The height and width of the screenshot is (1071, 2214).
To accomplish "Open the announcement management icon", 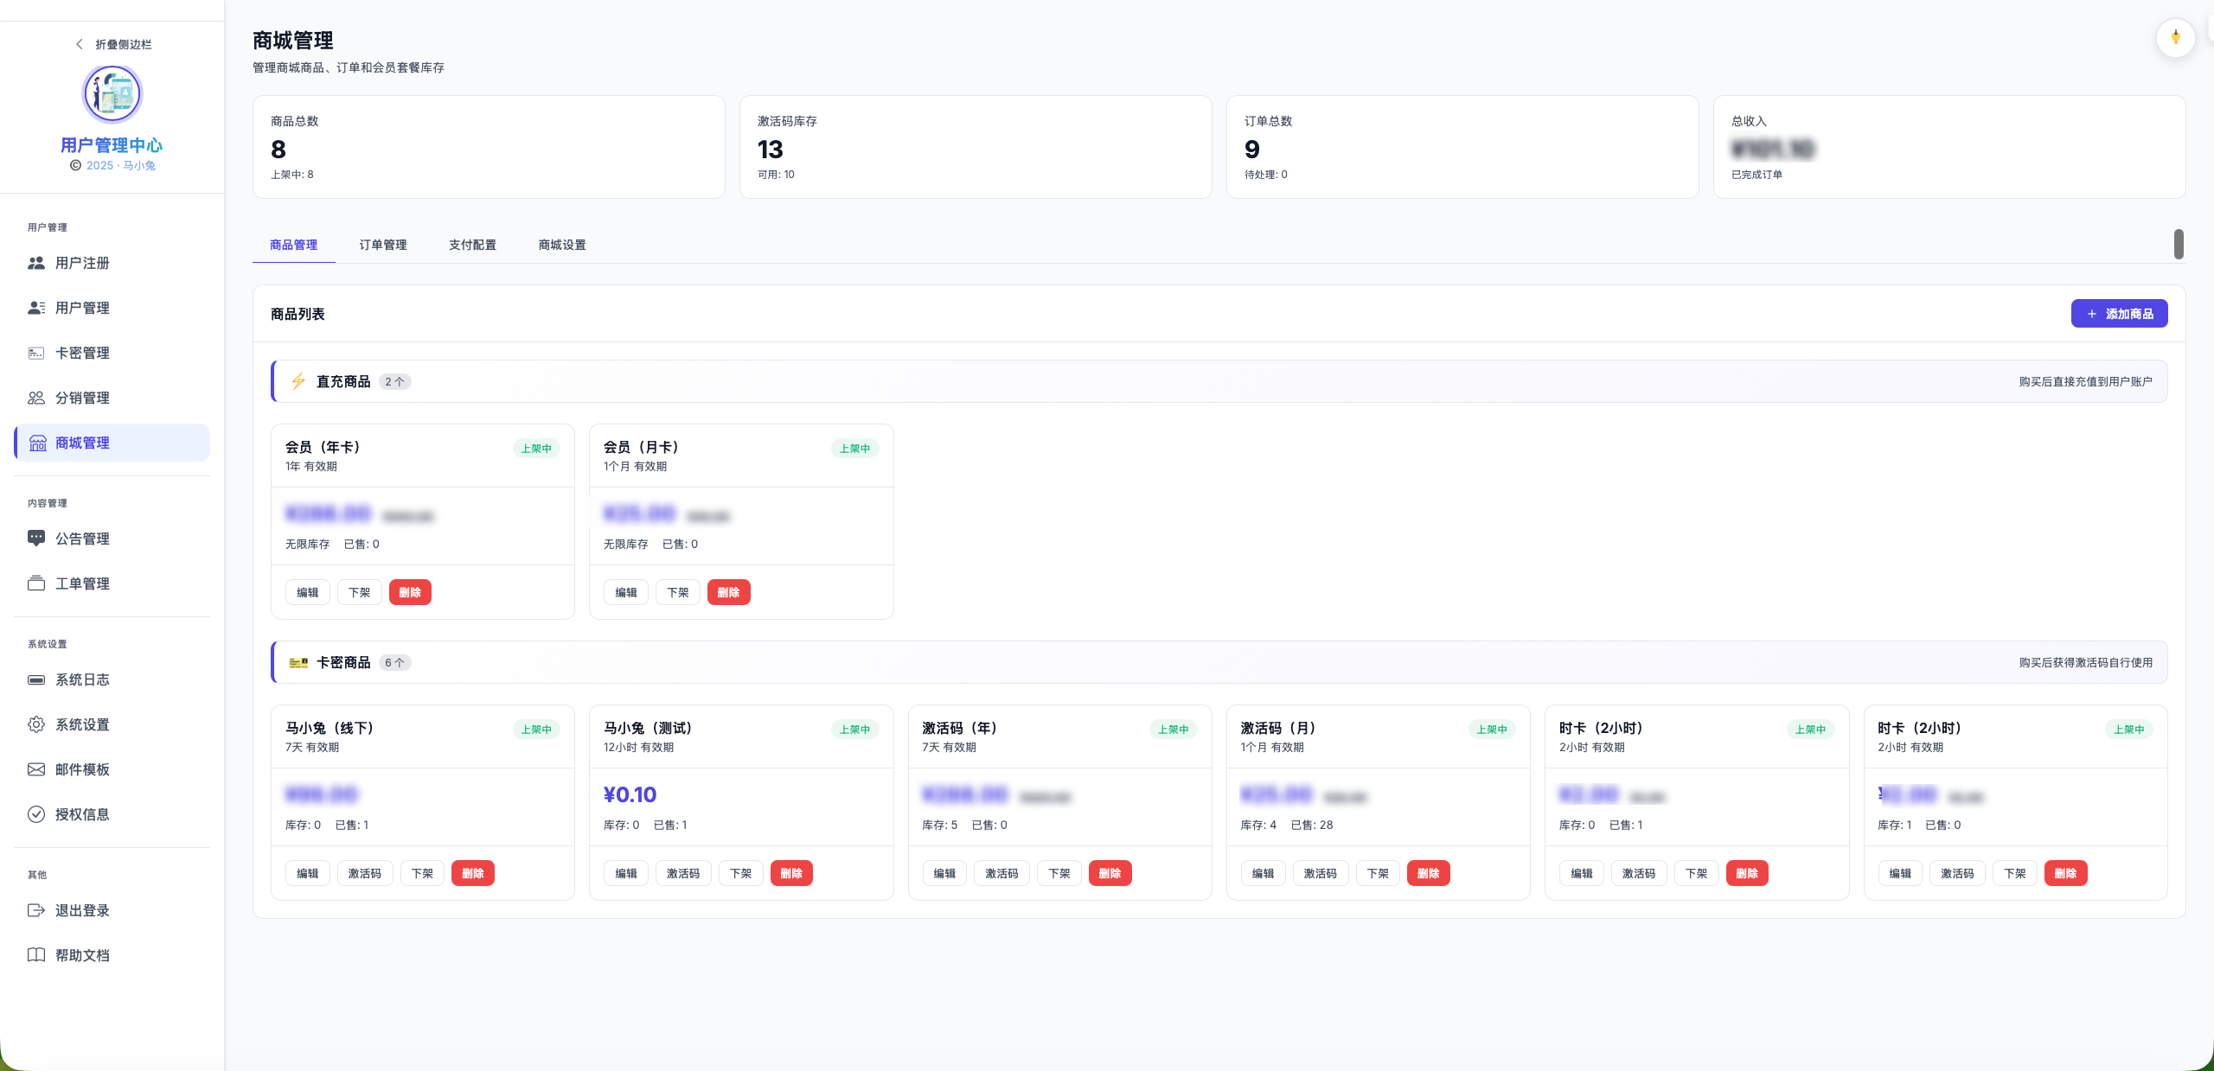I will (36, 539).
